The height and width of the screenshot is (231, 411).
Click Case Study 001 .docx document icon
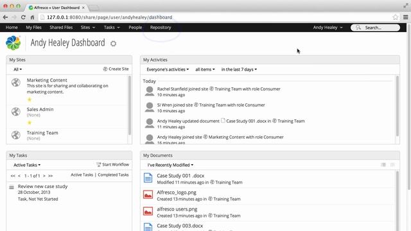click(148, 178)
